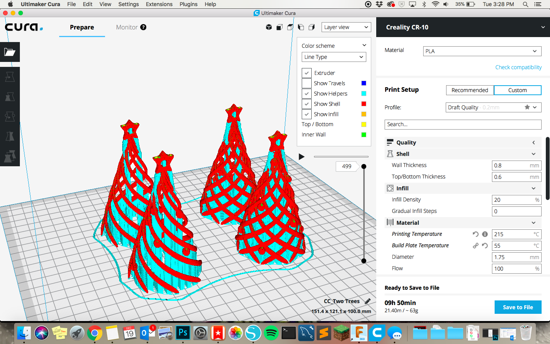Open Google Chrome from the Dock
The height and width of the screenshot is (344, 550).
click(95, 333)
